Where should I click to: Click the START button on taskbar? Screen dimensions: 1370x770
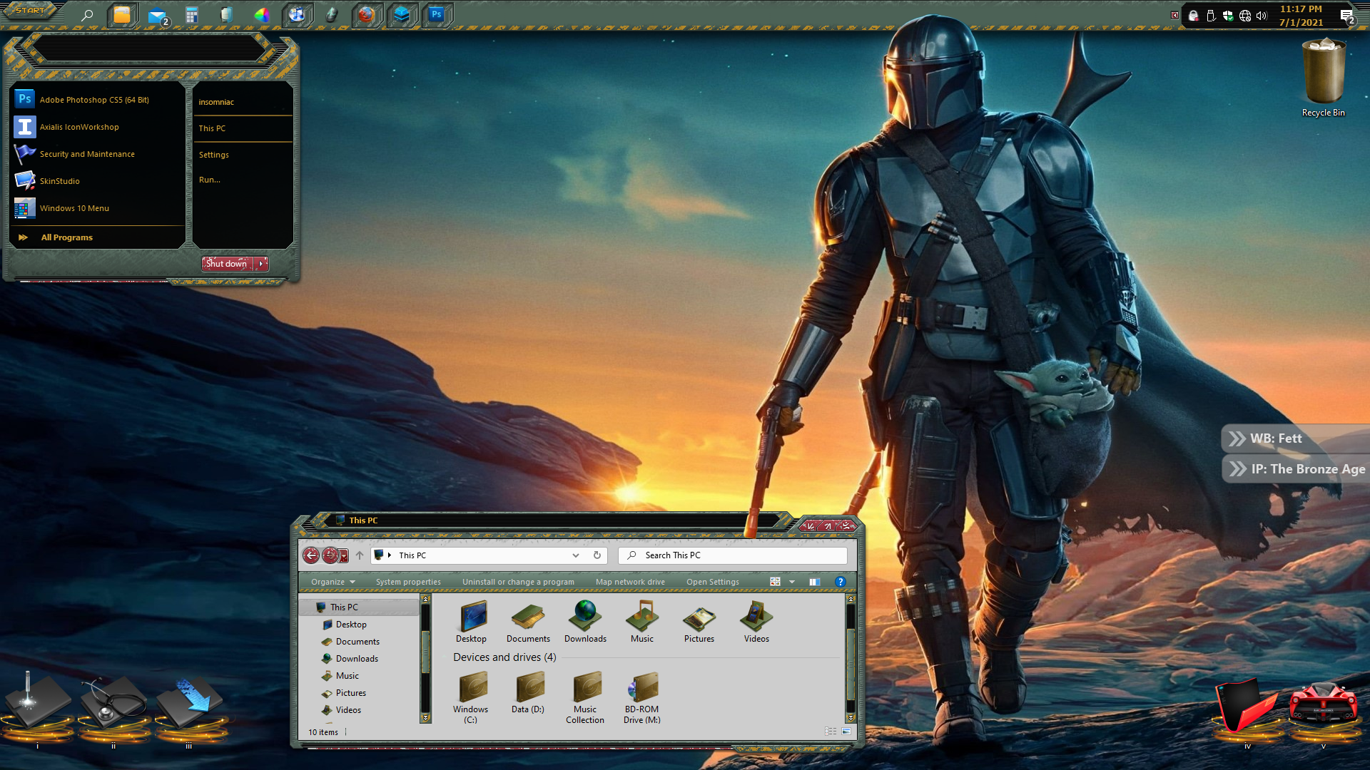click(31, 11)
